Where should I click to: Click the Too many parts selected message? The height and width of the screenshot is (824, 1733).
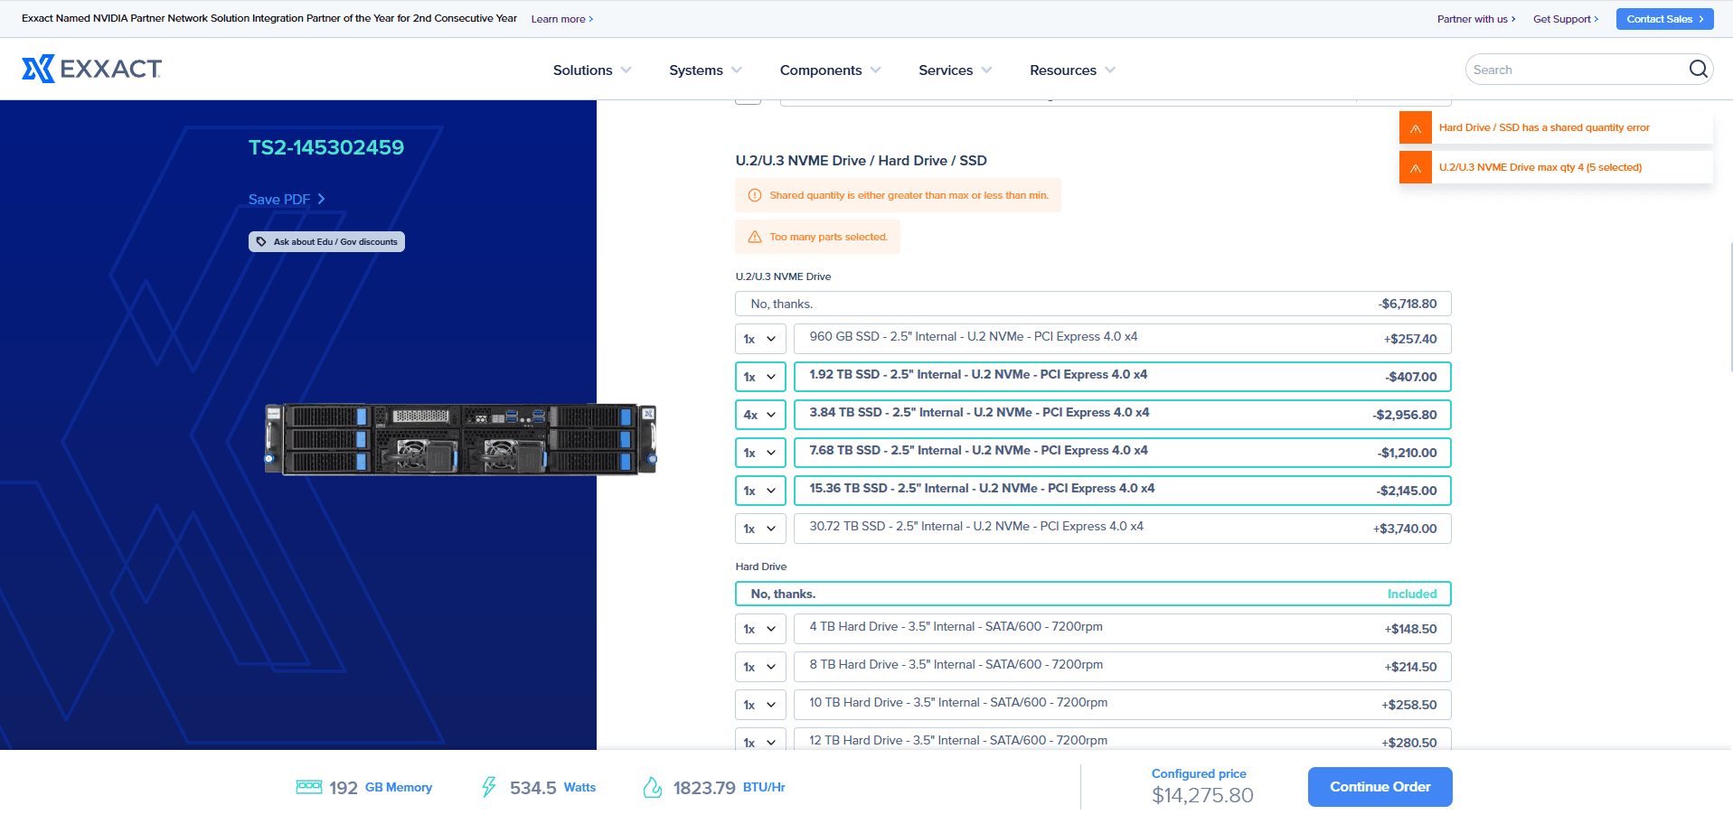[817, 237]
